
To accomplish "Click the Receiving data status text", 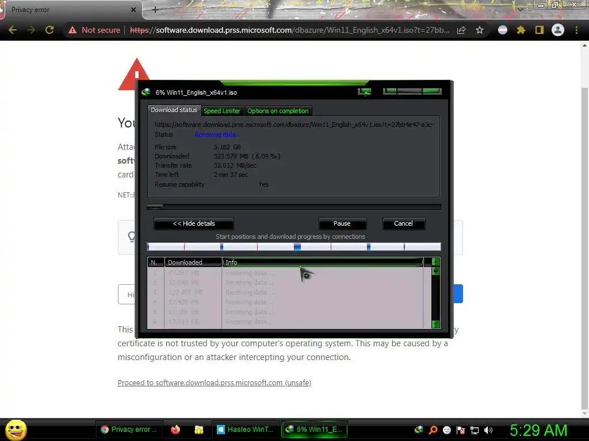I will [x=219, y=134].
